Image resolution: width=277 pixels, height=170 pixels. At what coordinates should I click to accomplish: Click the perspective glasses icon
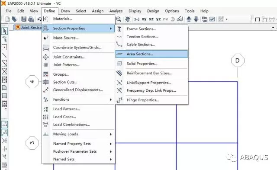coord(180,19)
